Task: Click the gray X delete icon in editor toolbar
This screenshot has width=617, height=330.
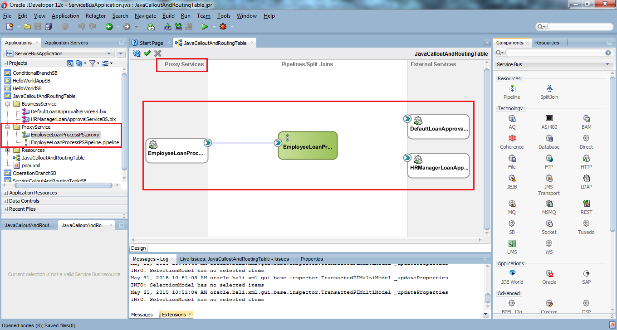Action: 158,53
